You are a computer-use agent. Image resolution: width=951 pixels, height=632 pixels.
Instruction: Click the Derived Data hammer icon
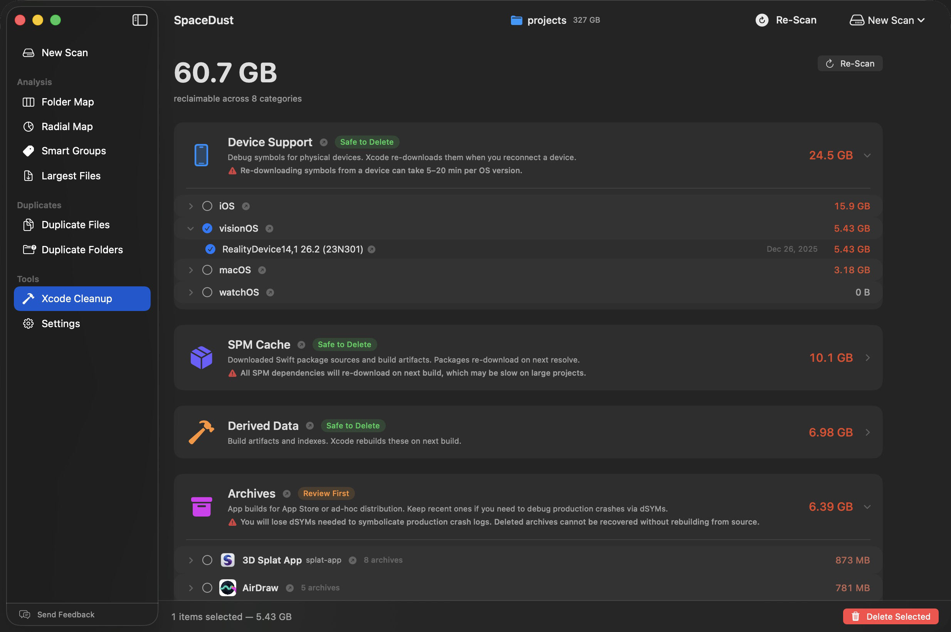coord(201,432)
